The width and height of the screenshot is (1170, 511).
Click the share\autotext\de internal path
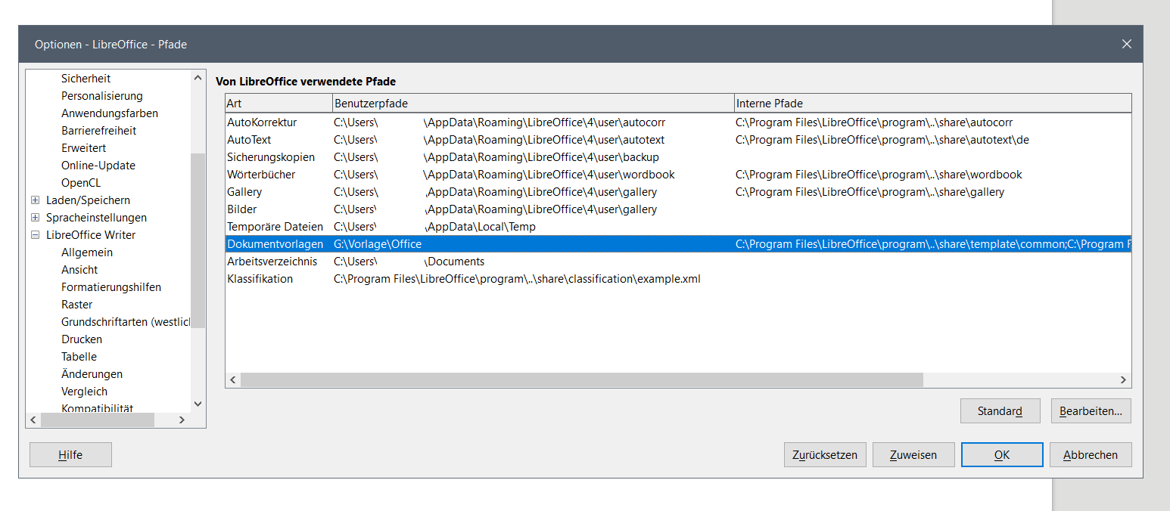pyautogui.click(x=882, y=140)
